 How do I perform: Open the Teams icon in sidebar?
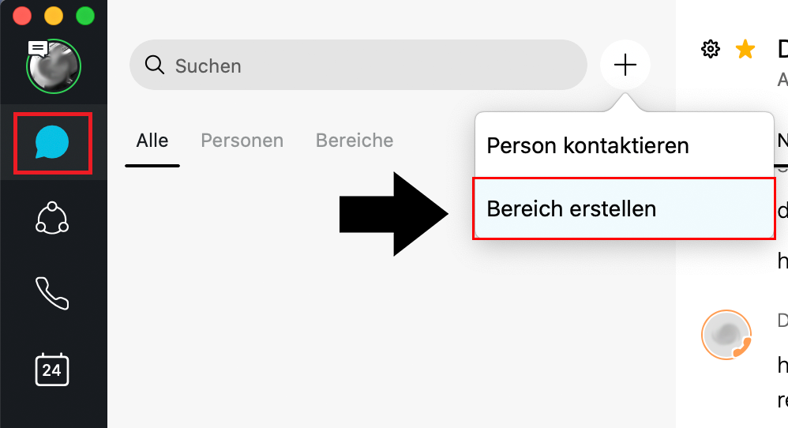point(52,219)
